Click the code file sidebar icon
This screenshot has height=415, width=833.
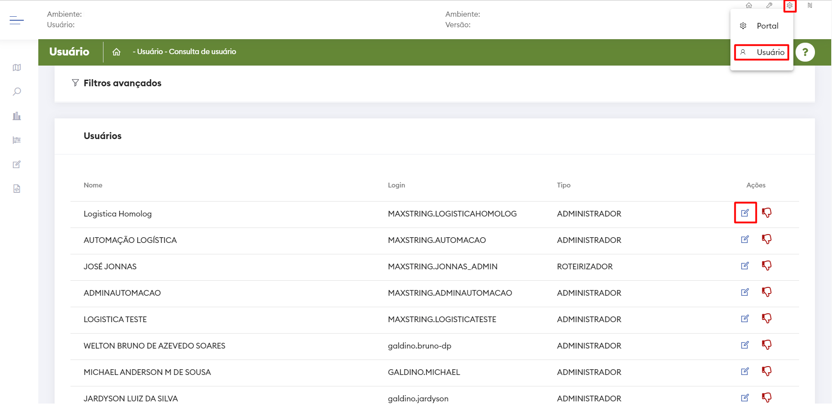tap(17, 189)
